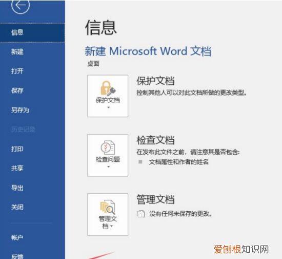Click the 保护文档 section heading
The width and height of the screenshot is (282, 259).
(x=155, y=81)
